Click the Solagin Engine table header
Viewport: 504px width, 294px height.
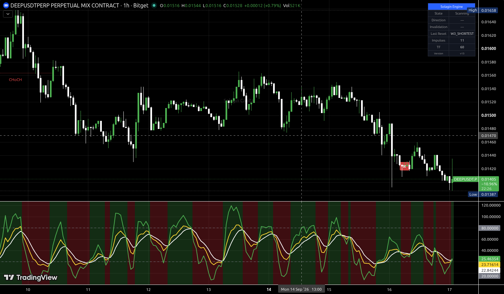click(451, 7)
